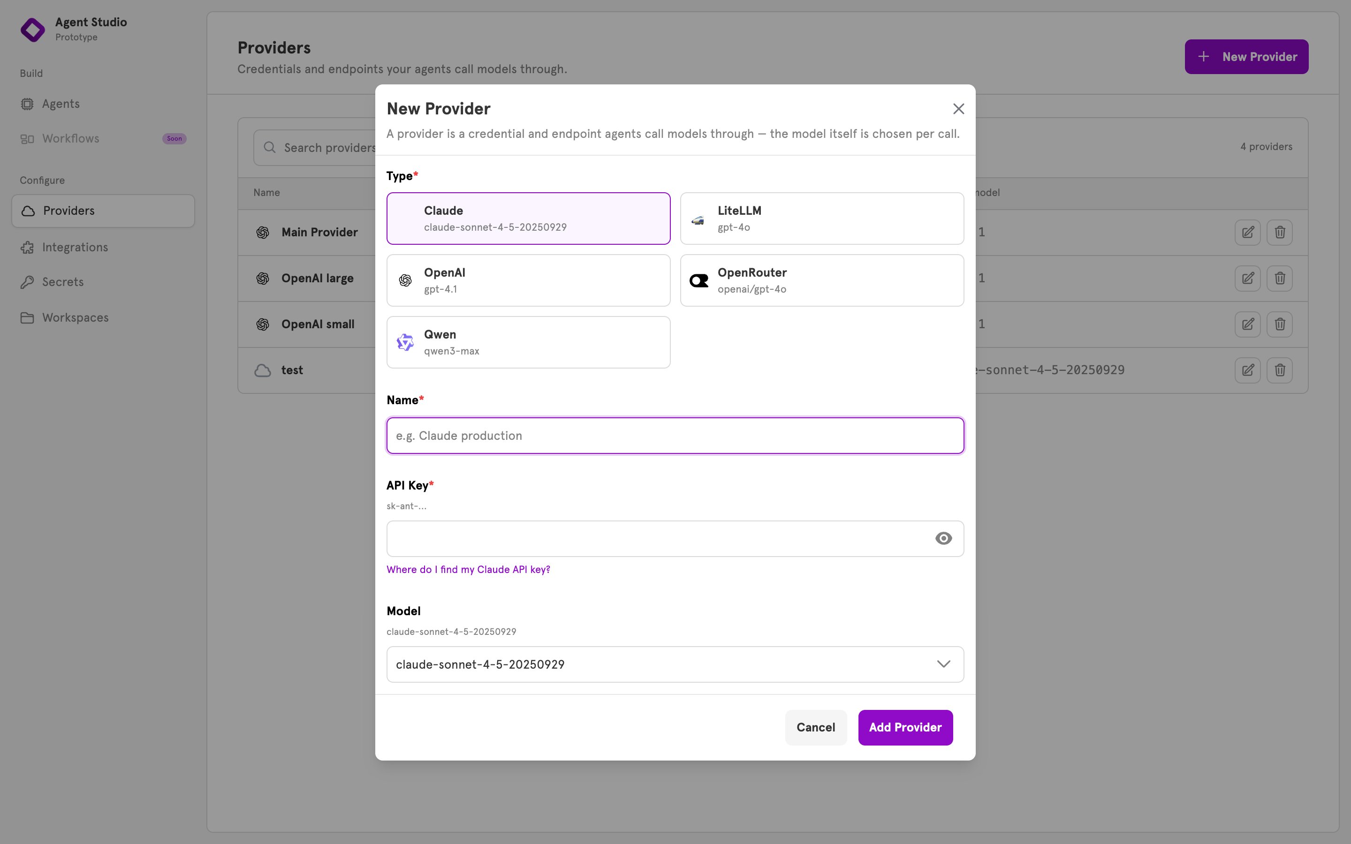Open the Model dropdown
The height and width of the screenshot is (844, 1351).
pos(675,664)
